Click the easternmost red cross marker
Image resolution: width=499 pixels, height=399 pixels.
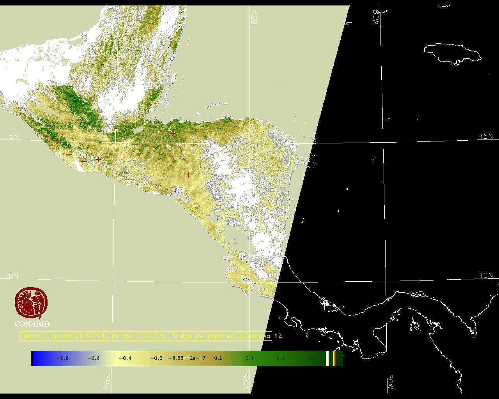pyautogui.click(x=188, y=175)
